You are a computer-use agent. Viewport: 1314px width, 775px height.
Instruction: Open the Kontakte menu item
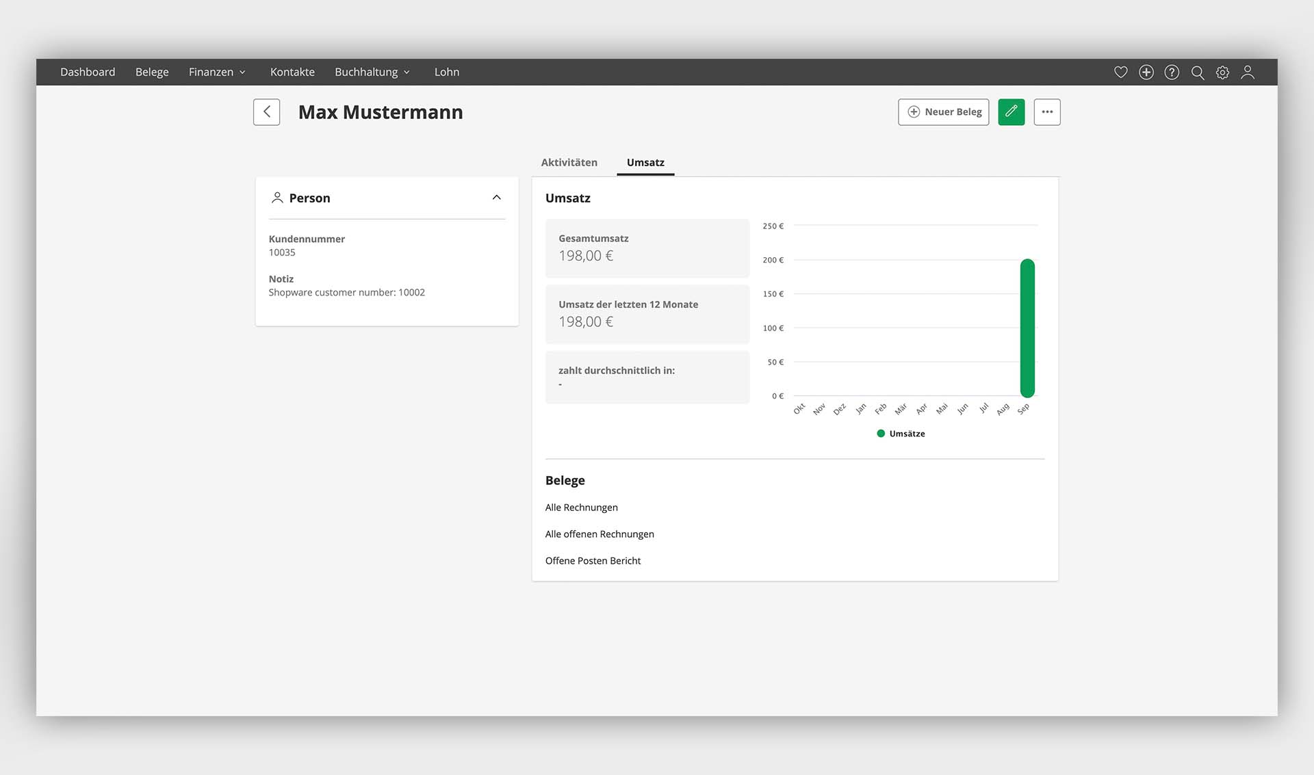[x=292, y=72]
